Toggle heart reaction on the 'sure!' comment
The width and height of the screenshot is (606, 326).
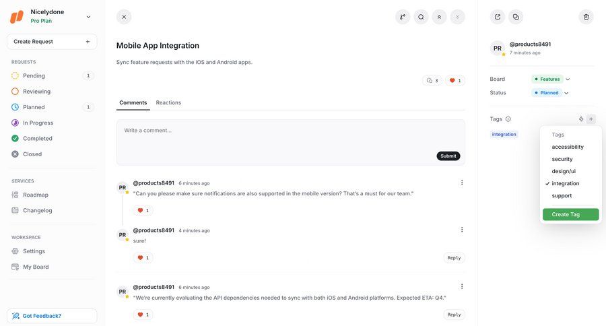[143, 258]
